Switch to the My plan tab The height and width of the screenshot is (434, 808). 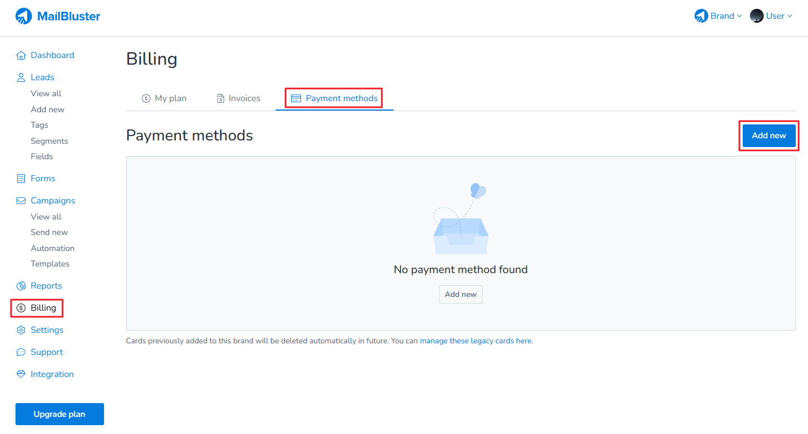(164, 98)
